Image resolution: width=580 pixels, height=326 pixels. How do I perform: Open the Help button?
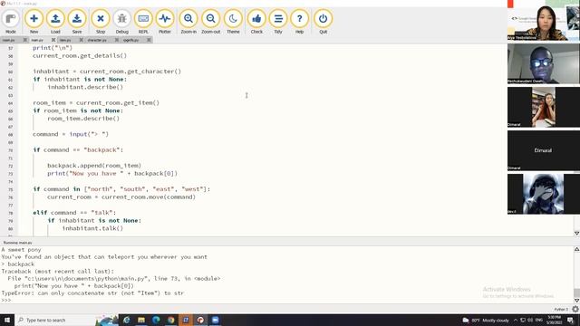[x=299, y=22]
